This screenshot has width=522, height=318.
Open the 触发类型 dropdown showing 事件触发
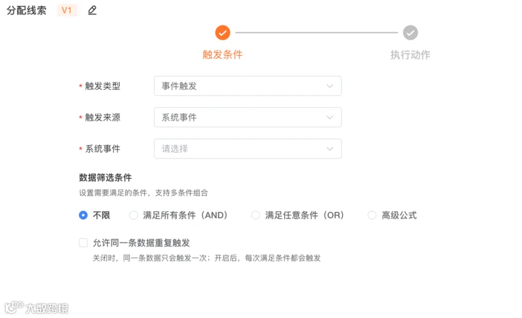pos(248,86)
